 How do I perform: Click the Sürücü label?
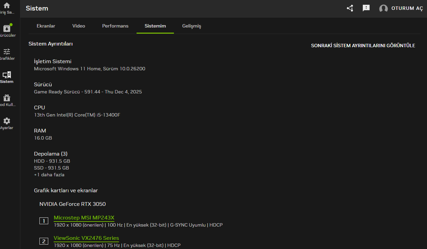click(x=43, y=85)
